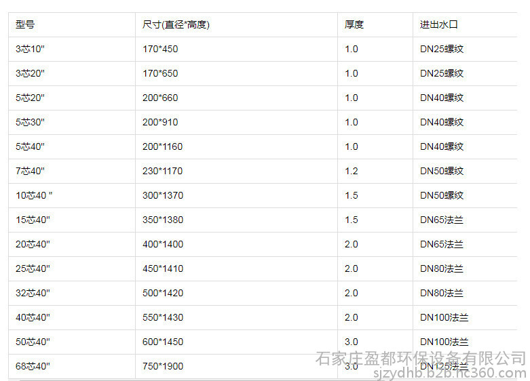Select the 200*910 size cell
The image size is (530, 381).
pos(160,122)
